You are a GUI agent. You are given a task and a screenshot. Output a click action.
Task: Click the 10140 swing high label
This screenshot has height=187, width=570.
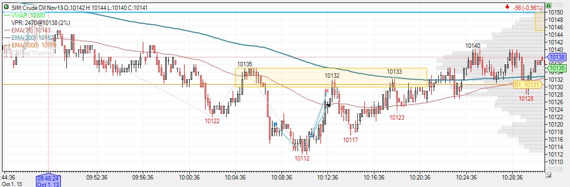click(x=473, y=46)
